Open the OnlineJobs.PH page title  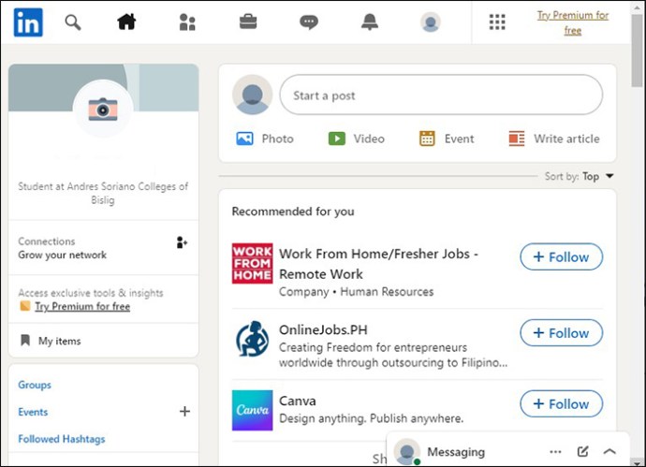click(x=323, y=329)
